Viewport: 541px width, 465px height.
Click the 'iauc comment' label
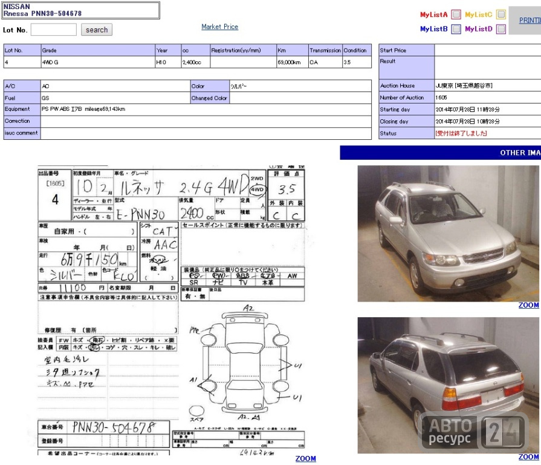click(x=21, y=133)
